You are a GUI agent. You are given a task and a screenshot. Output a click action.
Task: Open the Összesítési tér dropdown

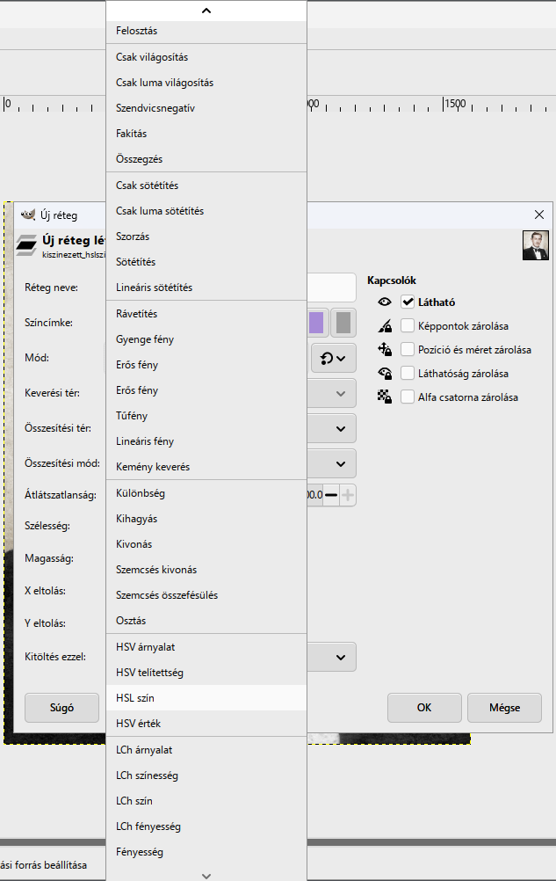[x=332, y=429]
